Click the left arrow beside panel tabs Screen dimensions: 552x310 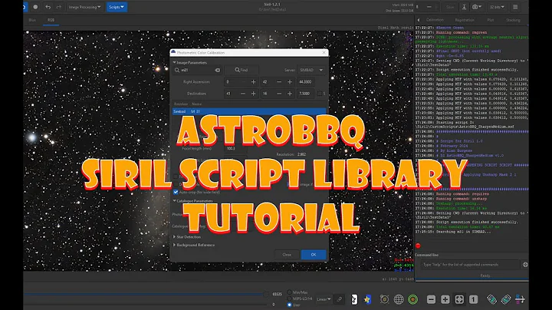(419, 20)
